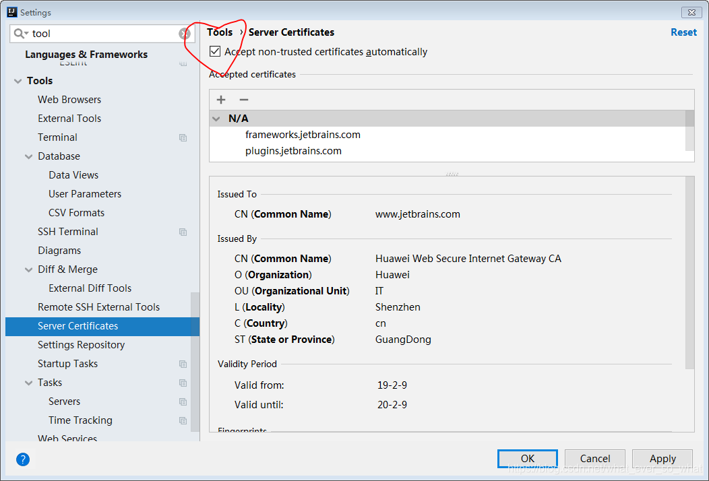
Task: Select frameworks.jetbrains.com certificate
Action: click(x=303, y=135)
